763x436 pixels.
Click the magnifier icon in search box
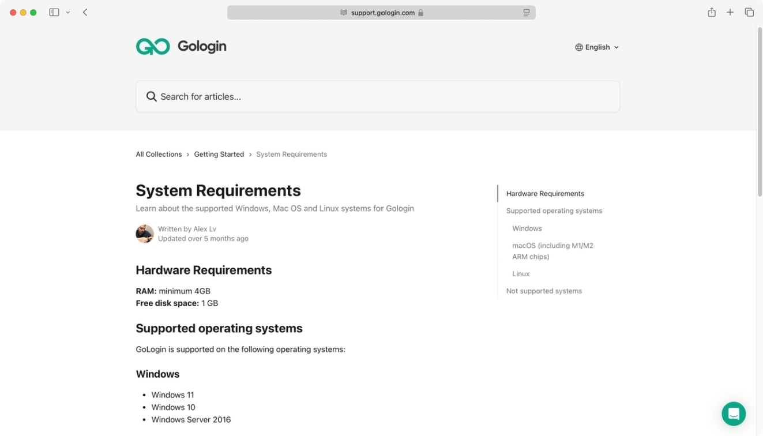[x=151, y=96]
